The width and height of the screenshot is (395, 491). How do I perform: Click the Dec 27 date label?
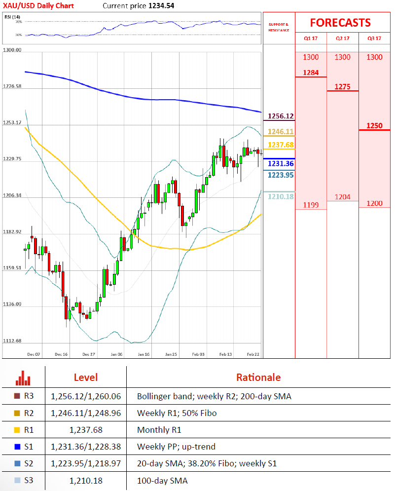tap(89, 354)
